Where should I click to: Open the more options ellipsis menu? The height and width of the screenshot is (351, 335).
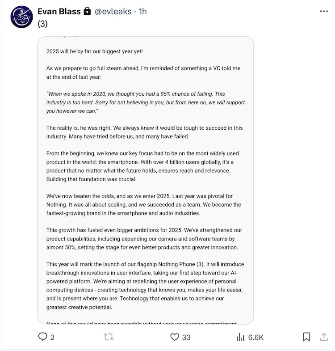point(324,11)
